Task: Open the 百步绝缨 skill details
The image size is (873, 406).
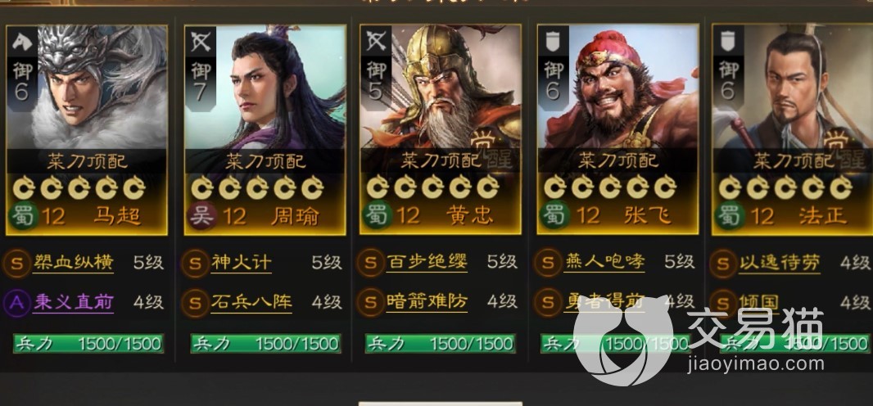Action: click(x=427, y=263)
